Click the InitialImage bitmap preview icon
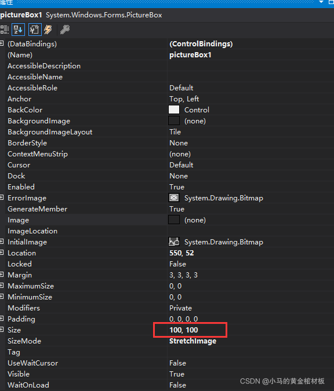This screenshot has height=391, width=334. pos(174,242)
